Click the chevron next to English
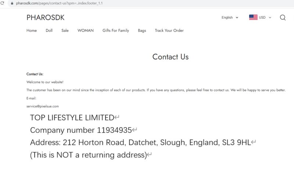The width and height of the screenshot is (294, 169). click(x=237, y=17)
